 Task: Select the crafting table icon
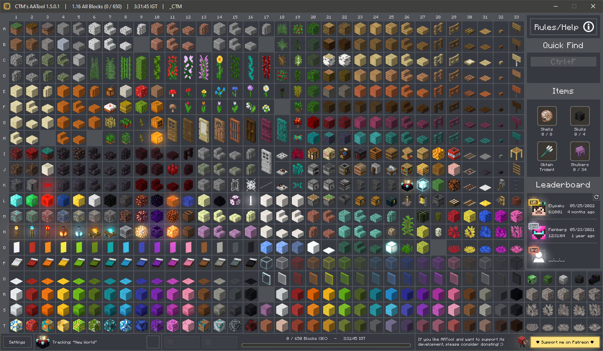(x=313, y=154)
